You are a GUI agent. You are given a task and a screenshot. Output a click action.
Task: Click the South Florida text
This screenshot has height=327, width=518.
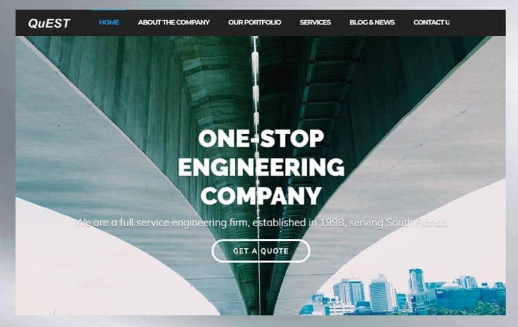click(417, 223)
